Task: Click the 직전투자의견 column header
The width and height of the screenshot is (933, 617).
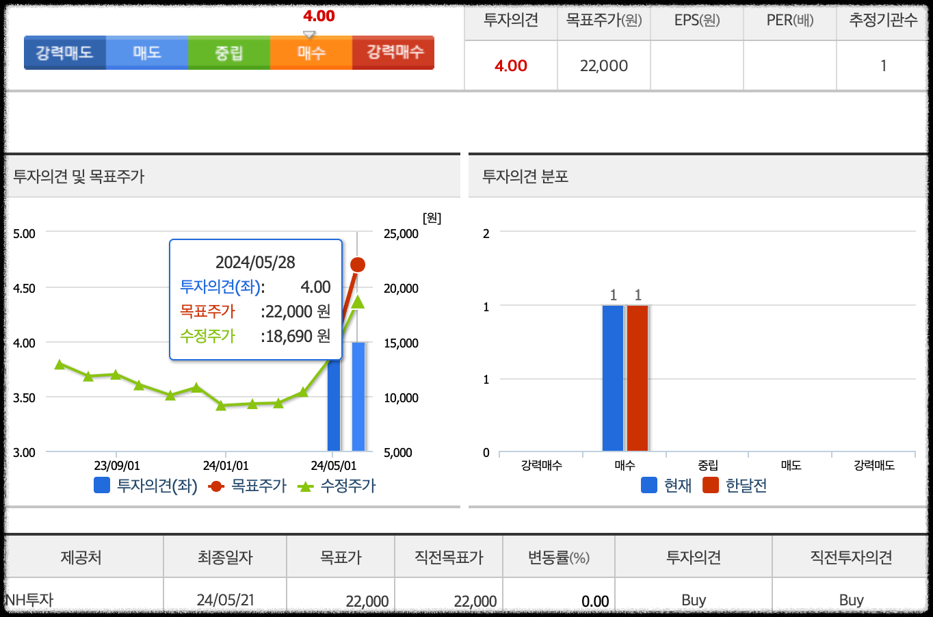Action: tap(852, 557)
